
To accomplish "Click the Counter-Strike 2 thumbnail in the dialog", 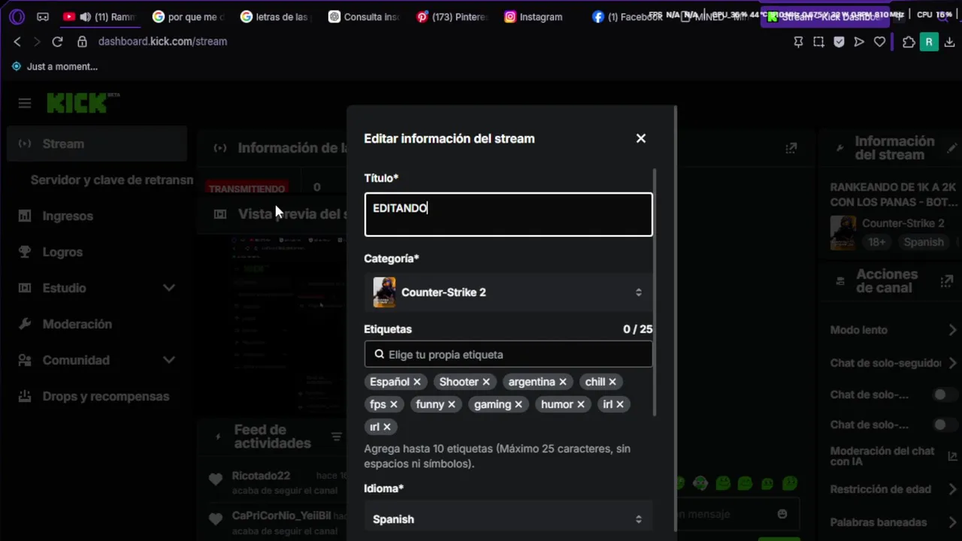I will (384, 292).
